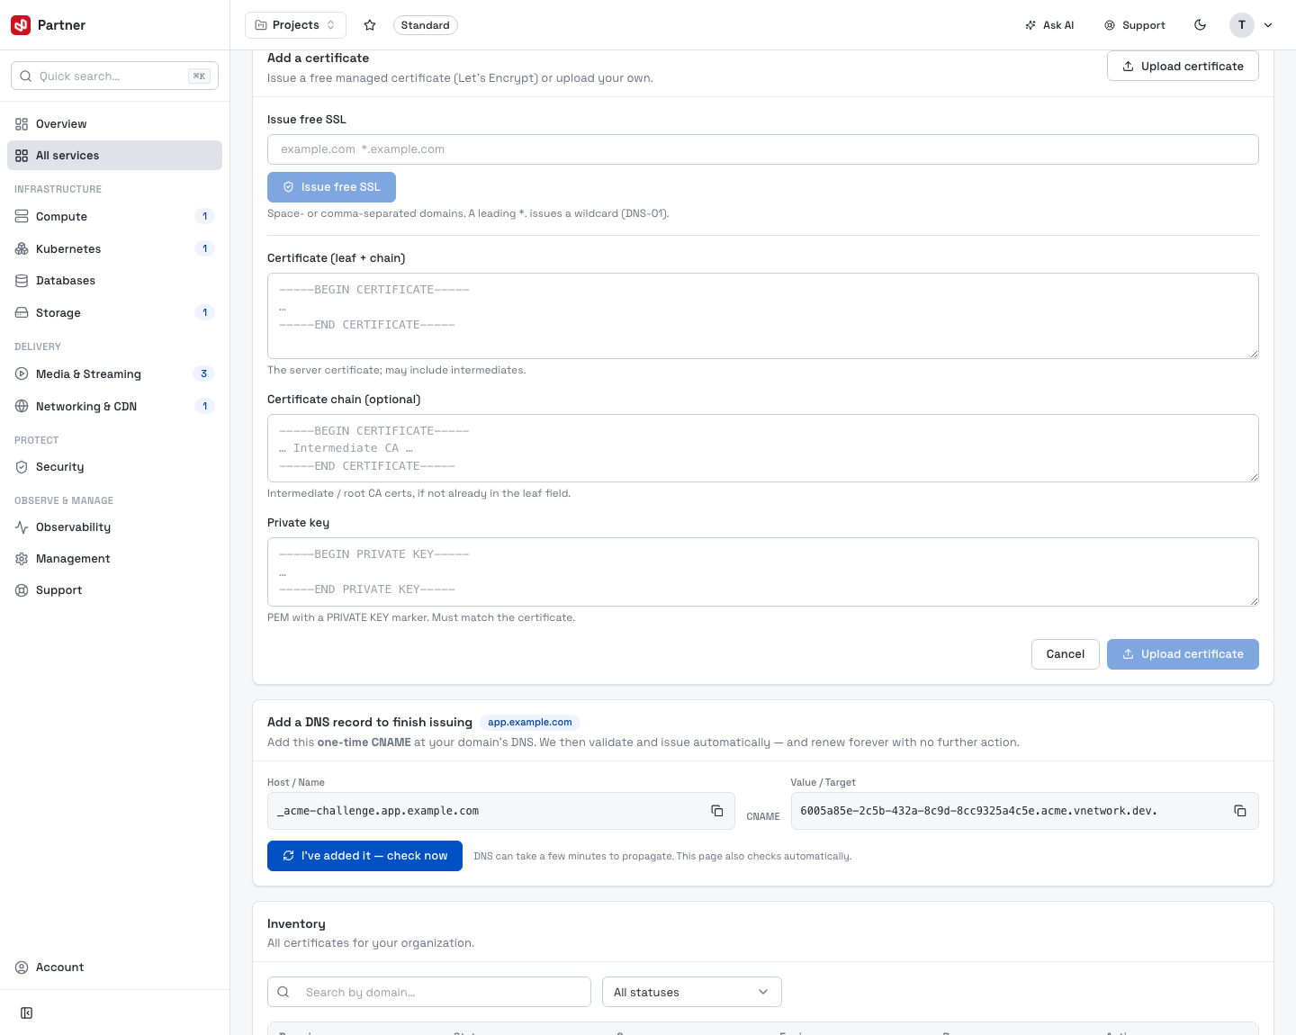Open Databases section
The height and width of the screenshot is (1035, 1296).
114,281
